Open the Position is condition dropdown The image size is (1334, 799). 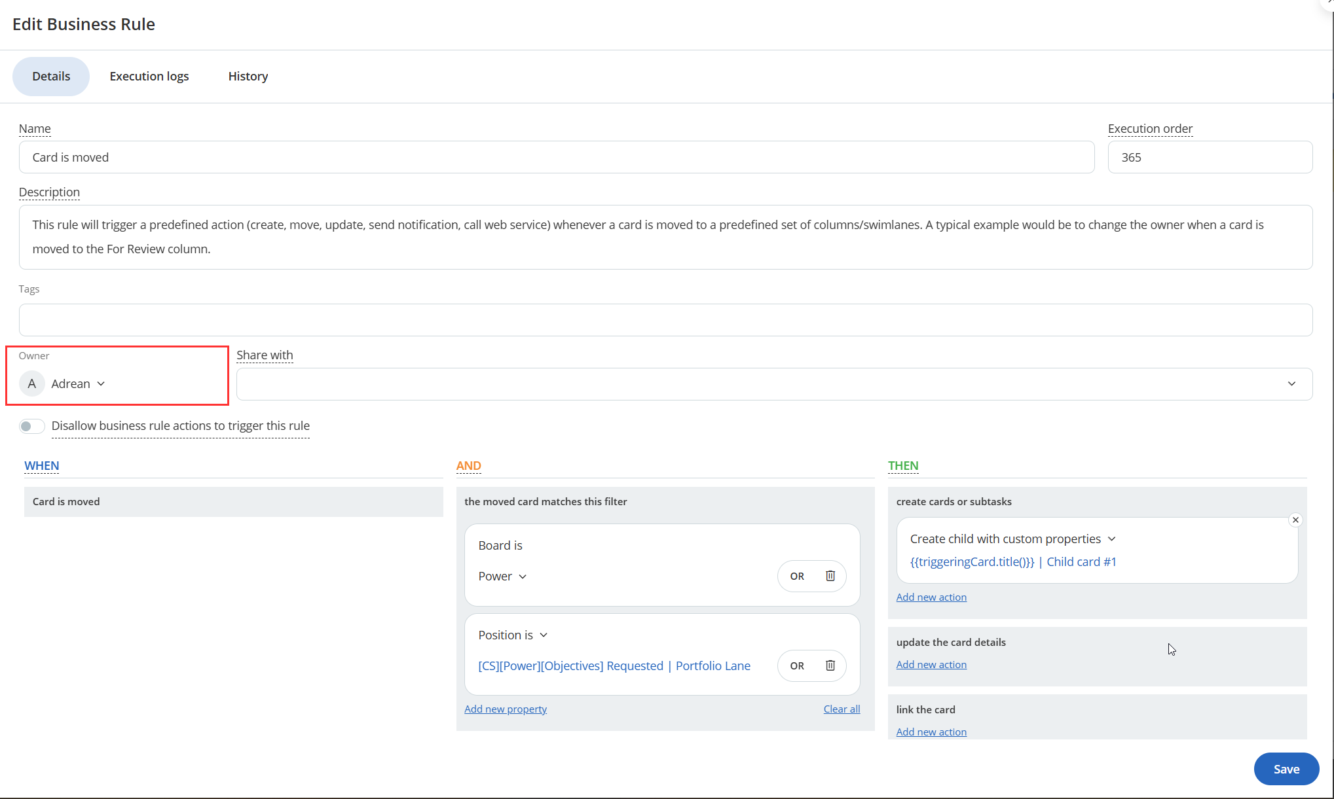point(544,635)
